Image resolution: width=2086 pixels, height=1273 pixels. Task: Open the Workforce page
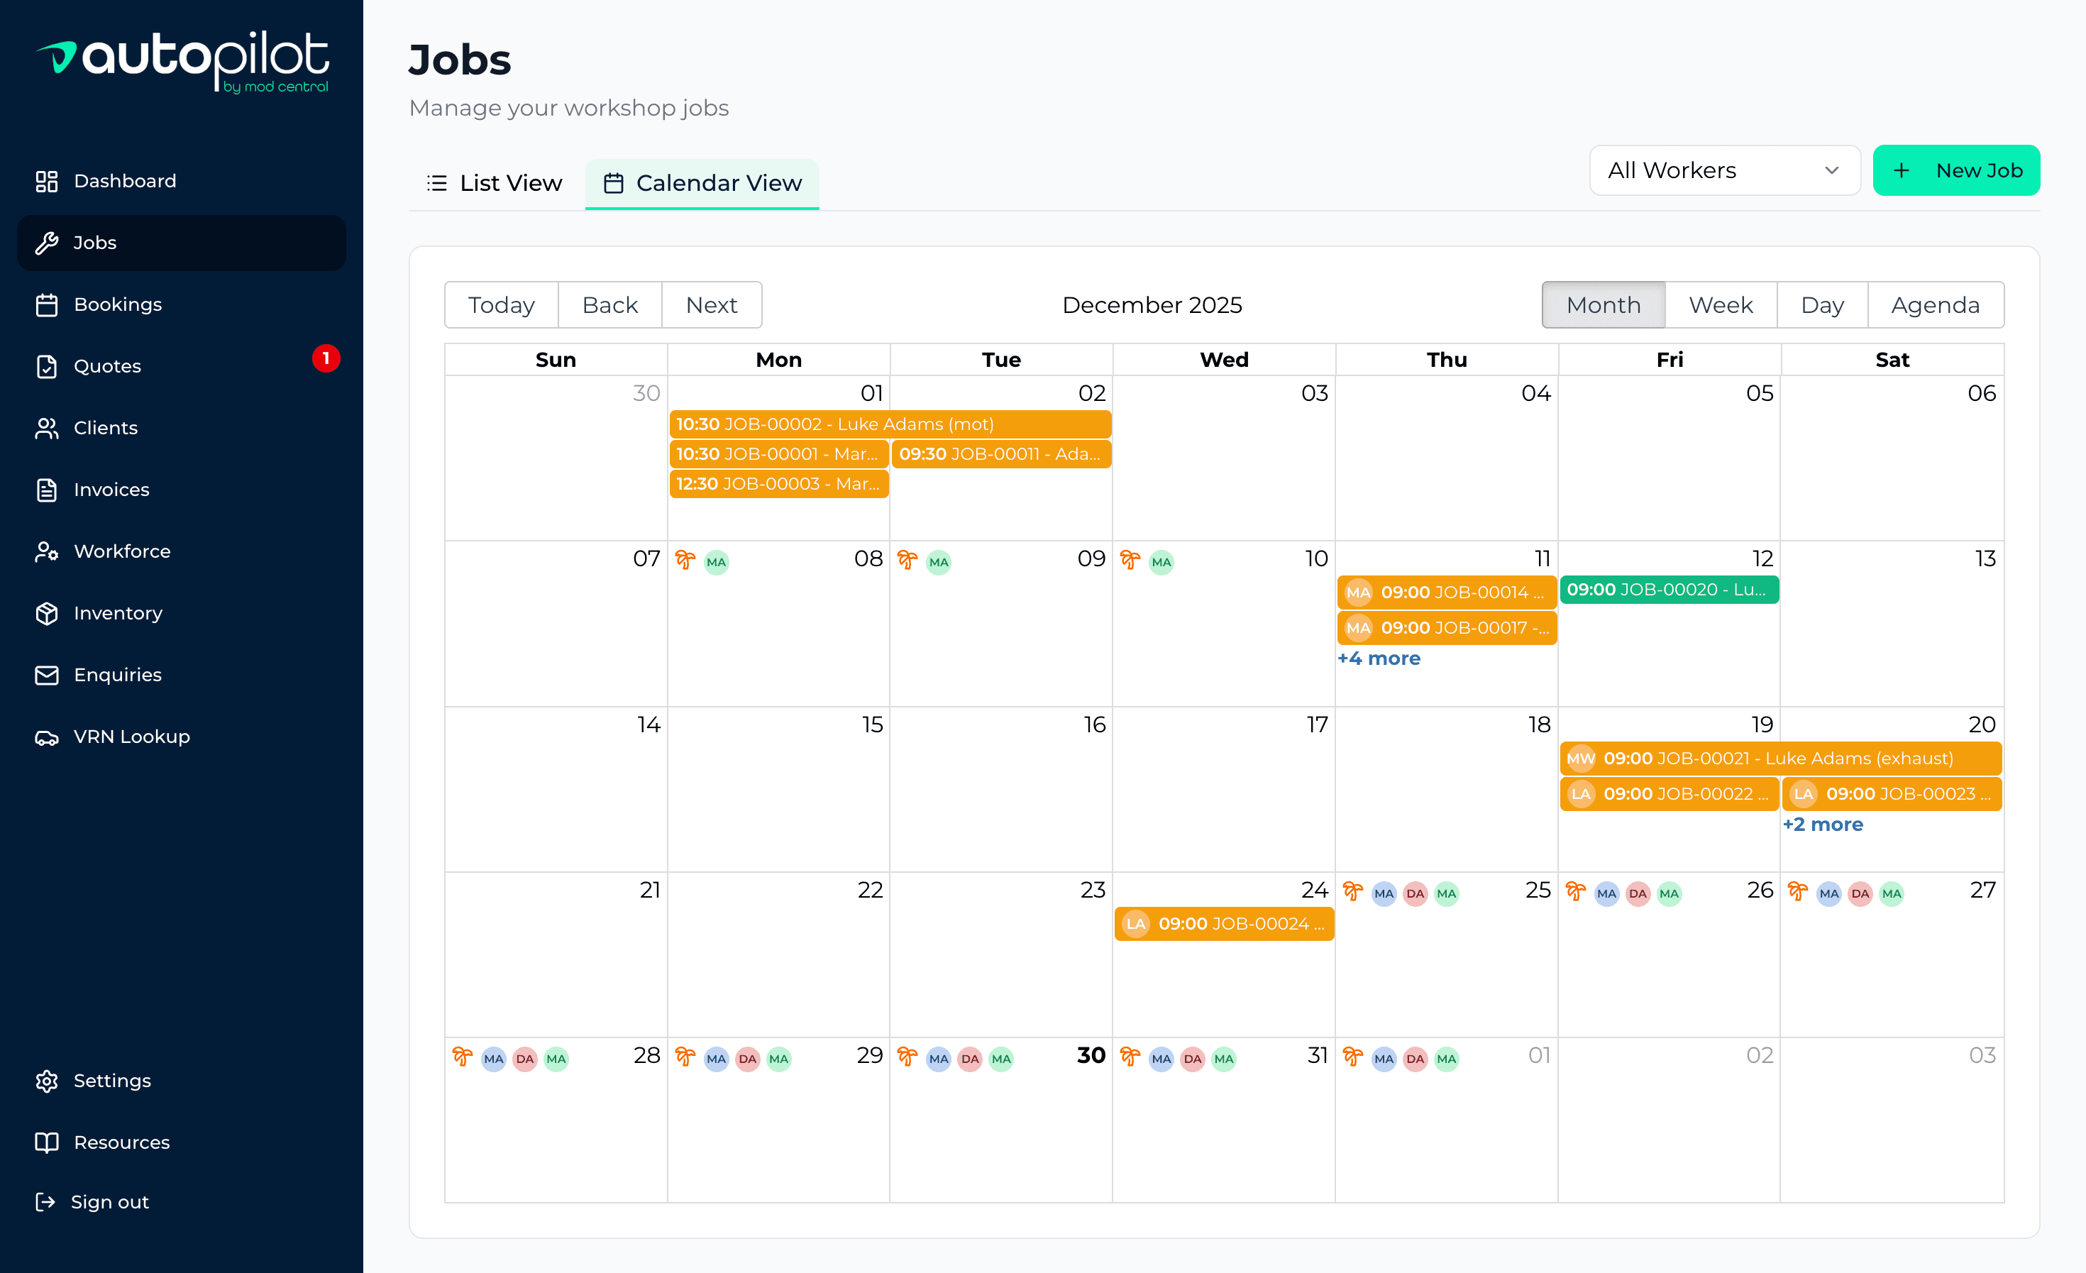coord(122,551)
